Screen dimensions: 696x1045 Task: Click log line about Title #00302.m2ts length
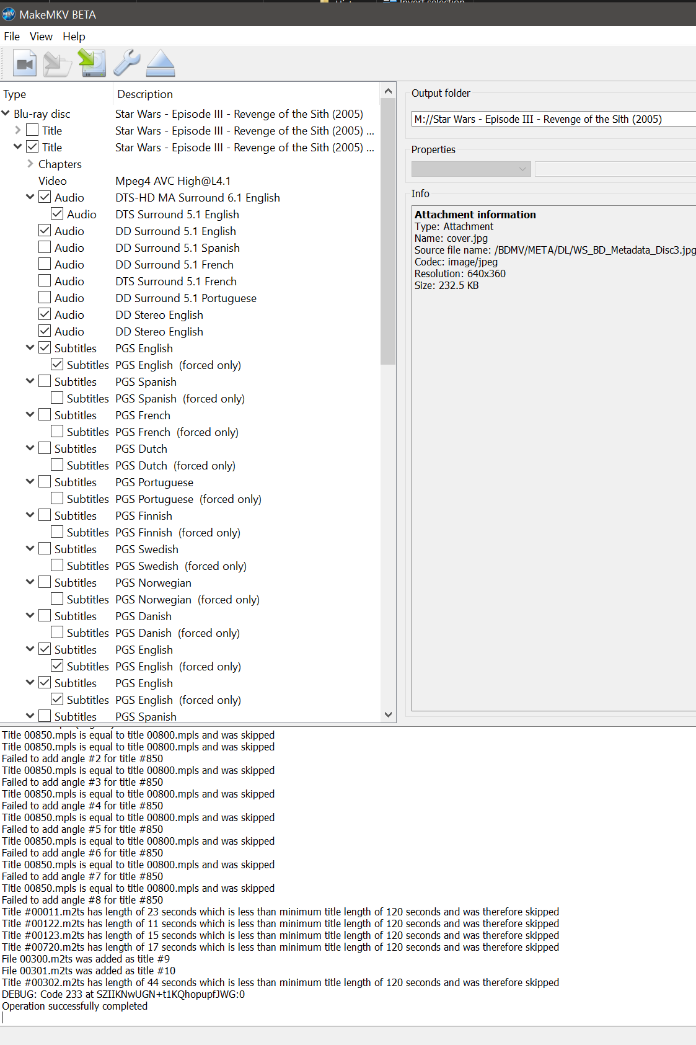click(x=280, y=982)
